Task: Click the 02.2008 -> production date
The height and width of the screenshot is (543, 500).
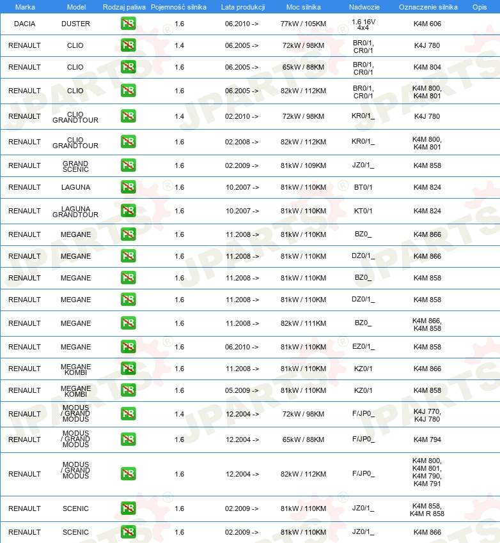Action: [242, 142]
